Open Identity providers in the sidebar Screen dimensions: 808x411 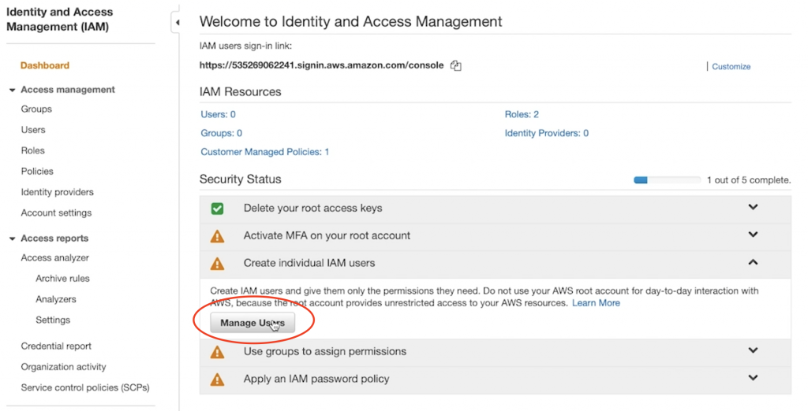(57, 192)
